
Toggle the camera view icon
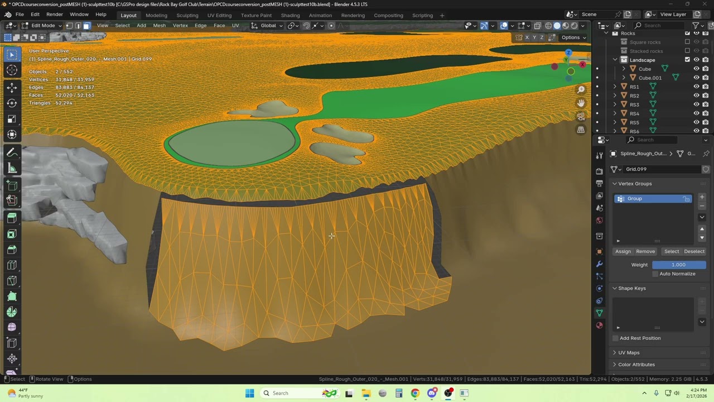[581, 117]
